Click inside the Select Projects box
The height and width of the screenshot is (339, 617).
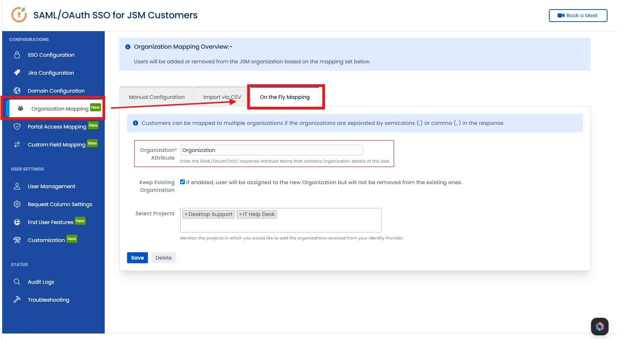(280, 220)
